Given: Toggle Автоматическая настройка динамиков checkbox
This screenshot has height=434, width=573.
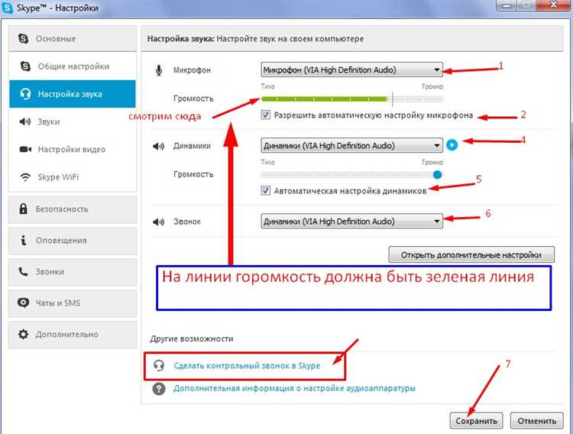Looking at the screenshot, I should [266, 190].
